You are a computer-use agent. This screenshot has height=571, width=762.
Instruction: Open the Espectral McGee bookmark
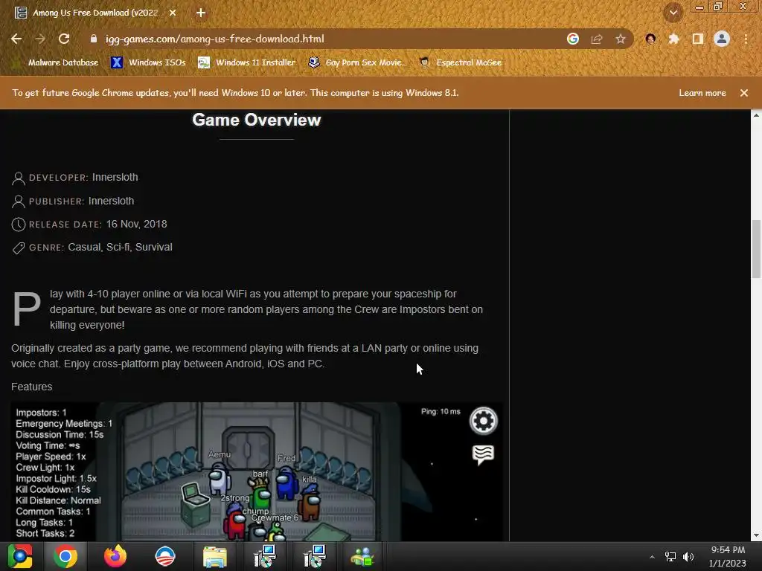click(x=460, y=62)
